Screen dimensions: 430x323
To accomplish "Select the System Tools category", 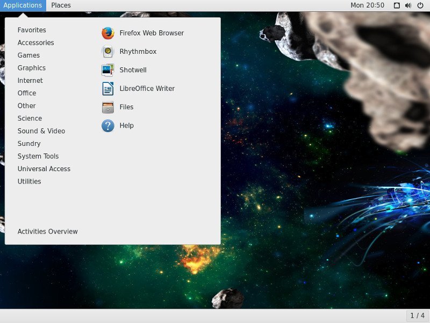I will [38, 156].
